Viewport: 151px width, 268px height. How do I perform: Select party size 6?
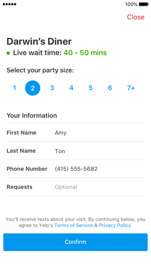coord(110,88)
